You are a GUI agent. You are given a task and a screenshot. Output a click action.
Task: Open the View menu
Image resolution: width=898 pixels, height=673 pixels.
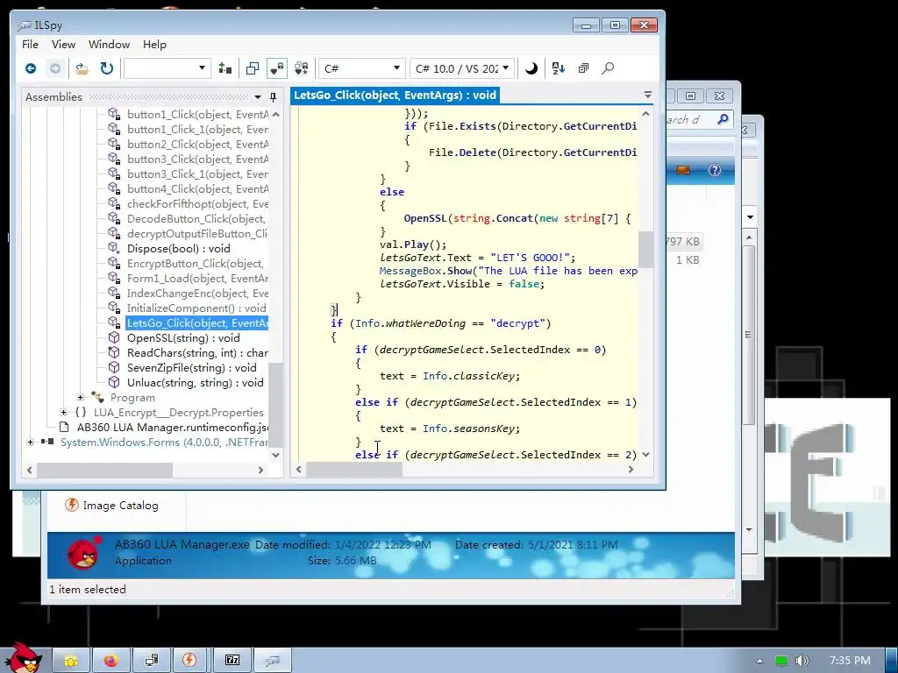coord(63,45)
